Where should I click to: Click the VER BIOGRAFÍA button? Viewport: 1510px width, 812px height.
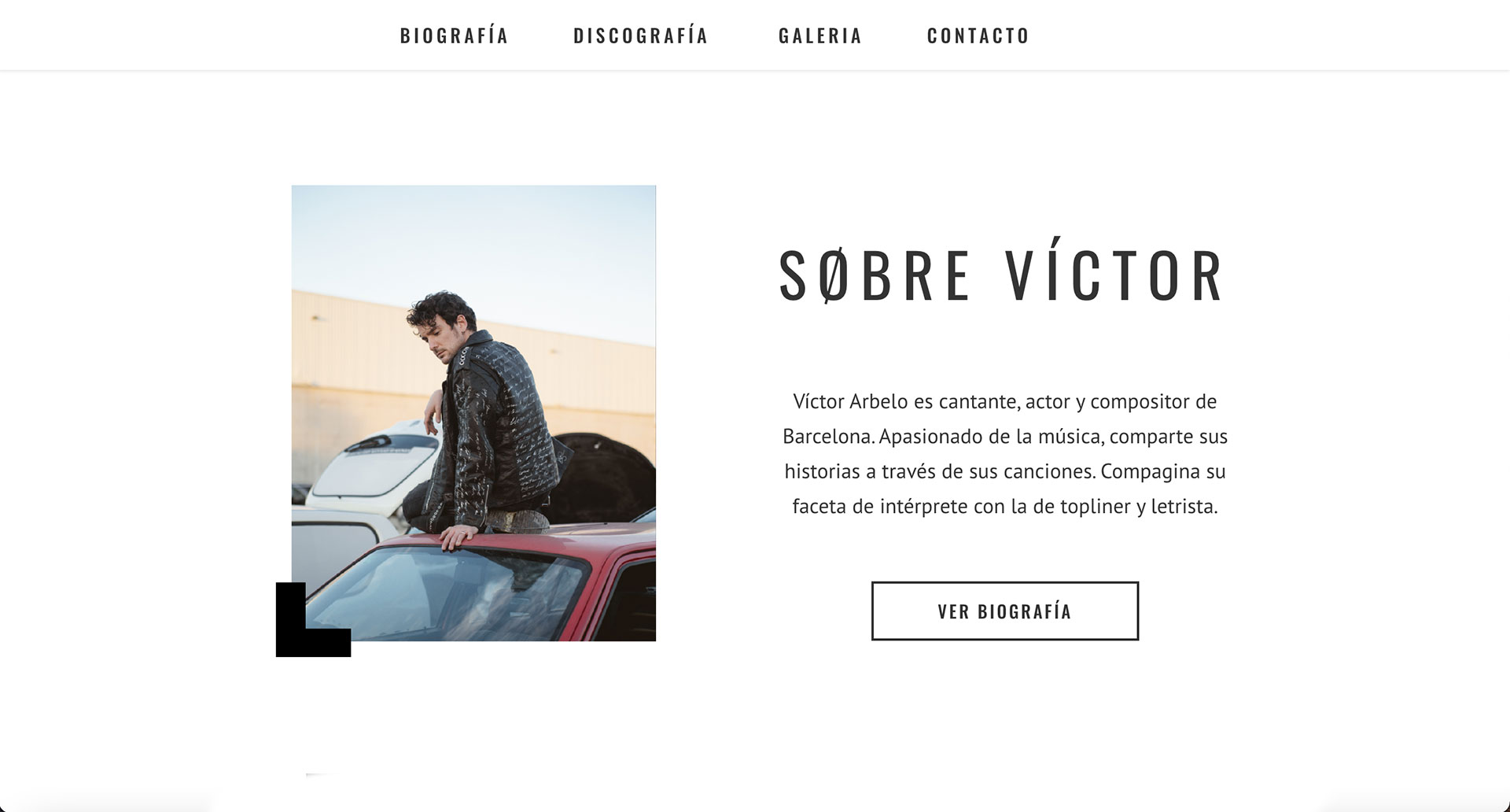pyautogui.click(x=1004, y=611)
